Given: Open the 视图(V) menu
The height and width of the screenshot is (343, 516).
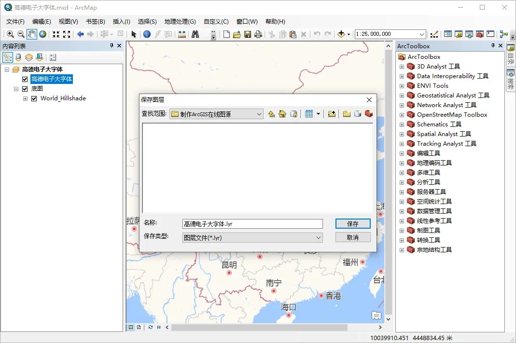Looking at the screenshot, I should tap(68, 21).
